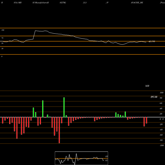Click the MR axis label -80
This screenshot has width=165, height=165.
(x=161, y=140)
